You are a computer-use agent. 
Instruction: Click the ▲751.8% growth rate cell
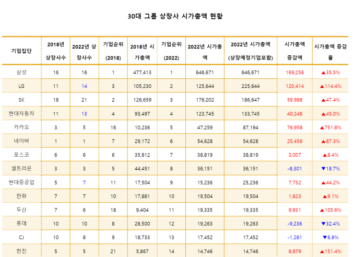click(x=330, y=127)
